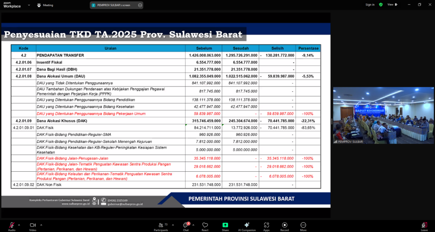
Task: Click value 1.426.008.063.000 in Sebelum column
Action: click(x=205, y=56)
